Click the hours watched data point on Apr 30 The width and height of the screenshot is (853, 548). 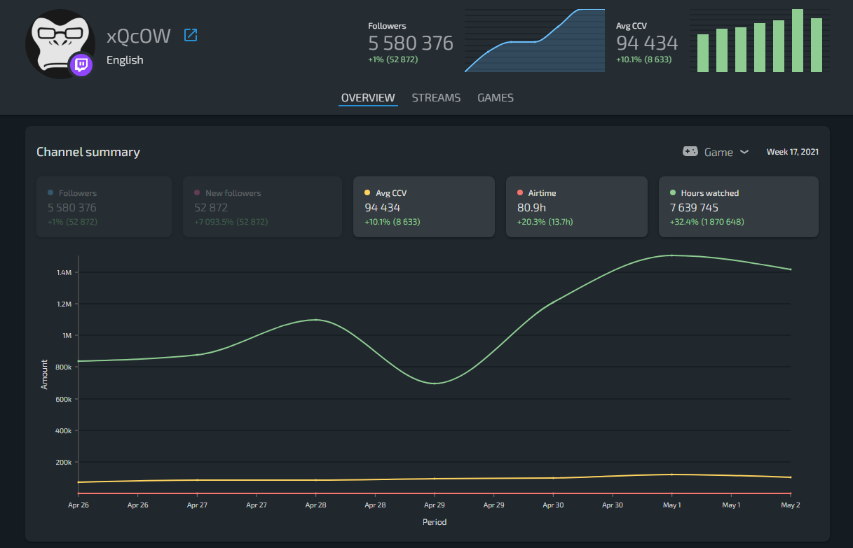click(x=554, y=302)
